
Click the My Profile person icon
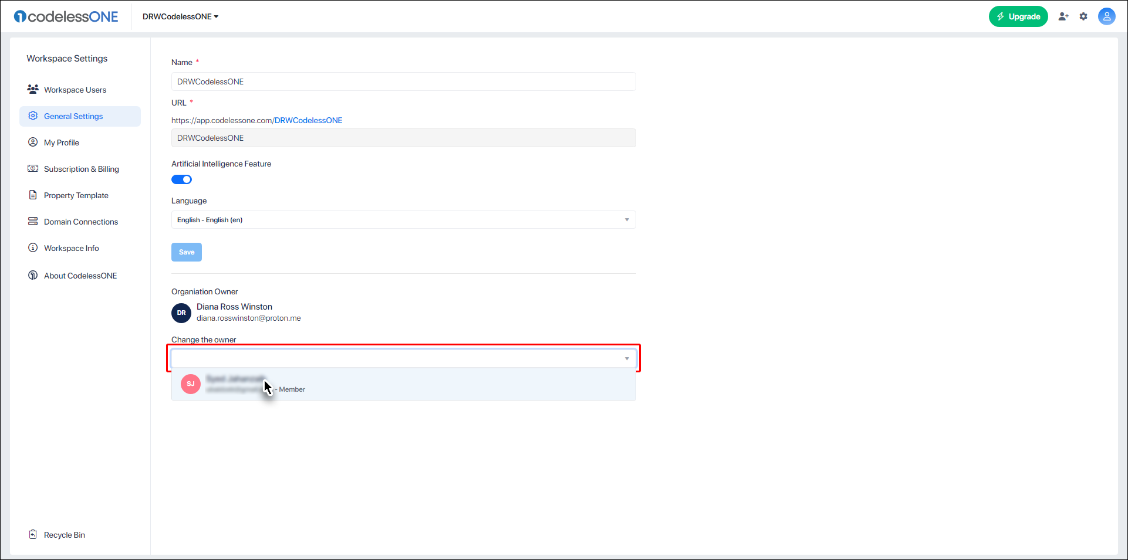[x=33, y=142]
